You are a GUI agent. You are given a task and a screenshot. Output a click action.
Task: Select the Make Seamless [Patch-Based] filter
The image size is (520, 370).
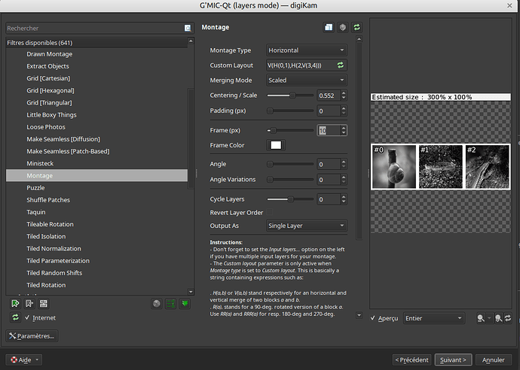(x=68, y=151)
